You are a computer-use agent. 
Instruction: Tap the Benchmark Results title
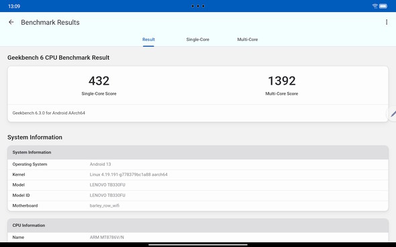[x=50, y=22]
